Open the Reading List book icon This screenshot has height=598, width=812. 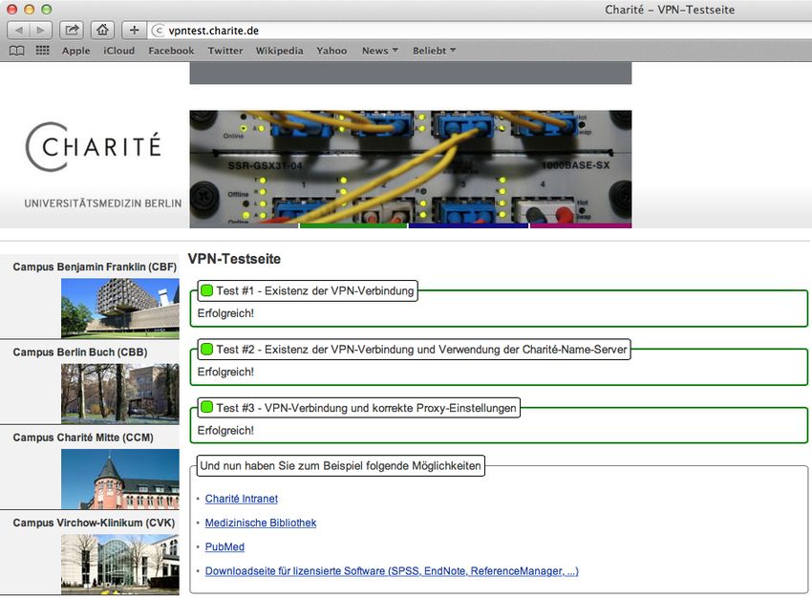click(17, 51)
